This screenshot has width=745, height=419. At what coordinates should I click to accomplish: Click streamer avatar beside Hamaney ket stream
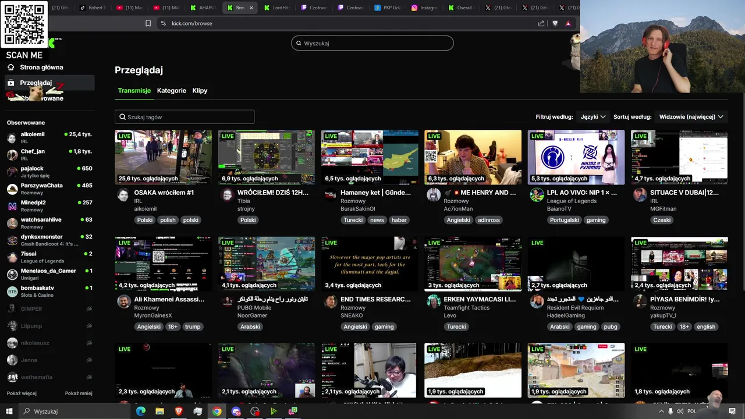(x=330, y=195)
